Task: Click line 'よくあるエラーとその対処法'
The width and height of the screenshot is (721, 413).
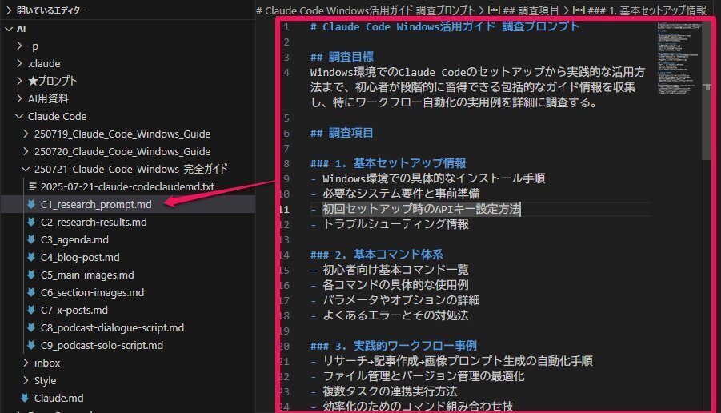Action: pos(395,315)
